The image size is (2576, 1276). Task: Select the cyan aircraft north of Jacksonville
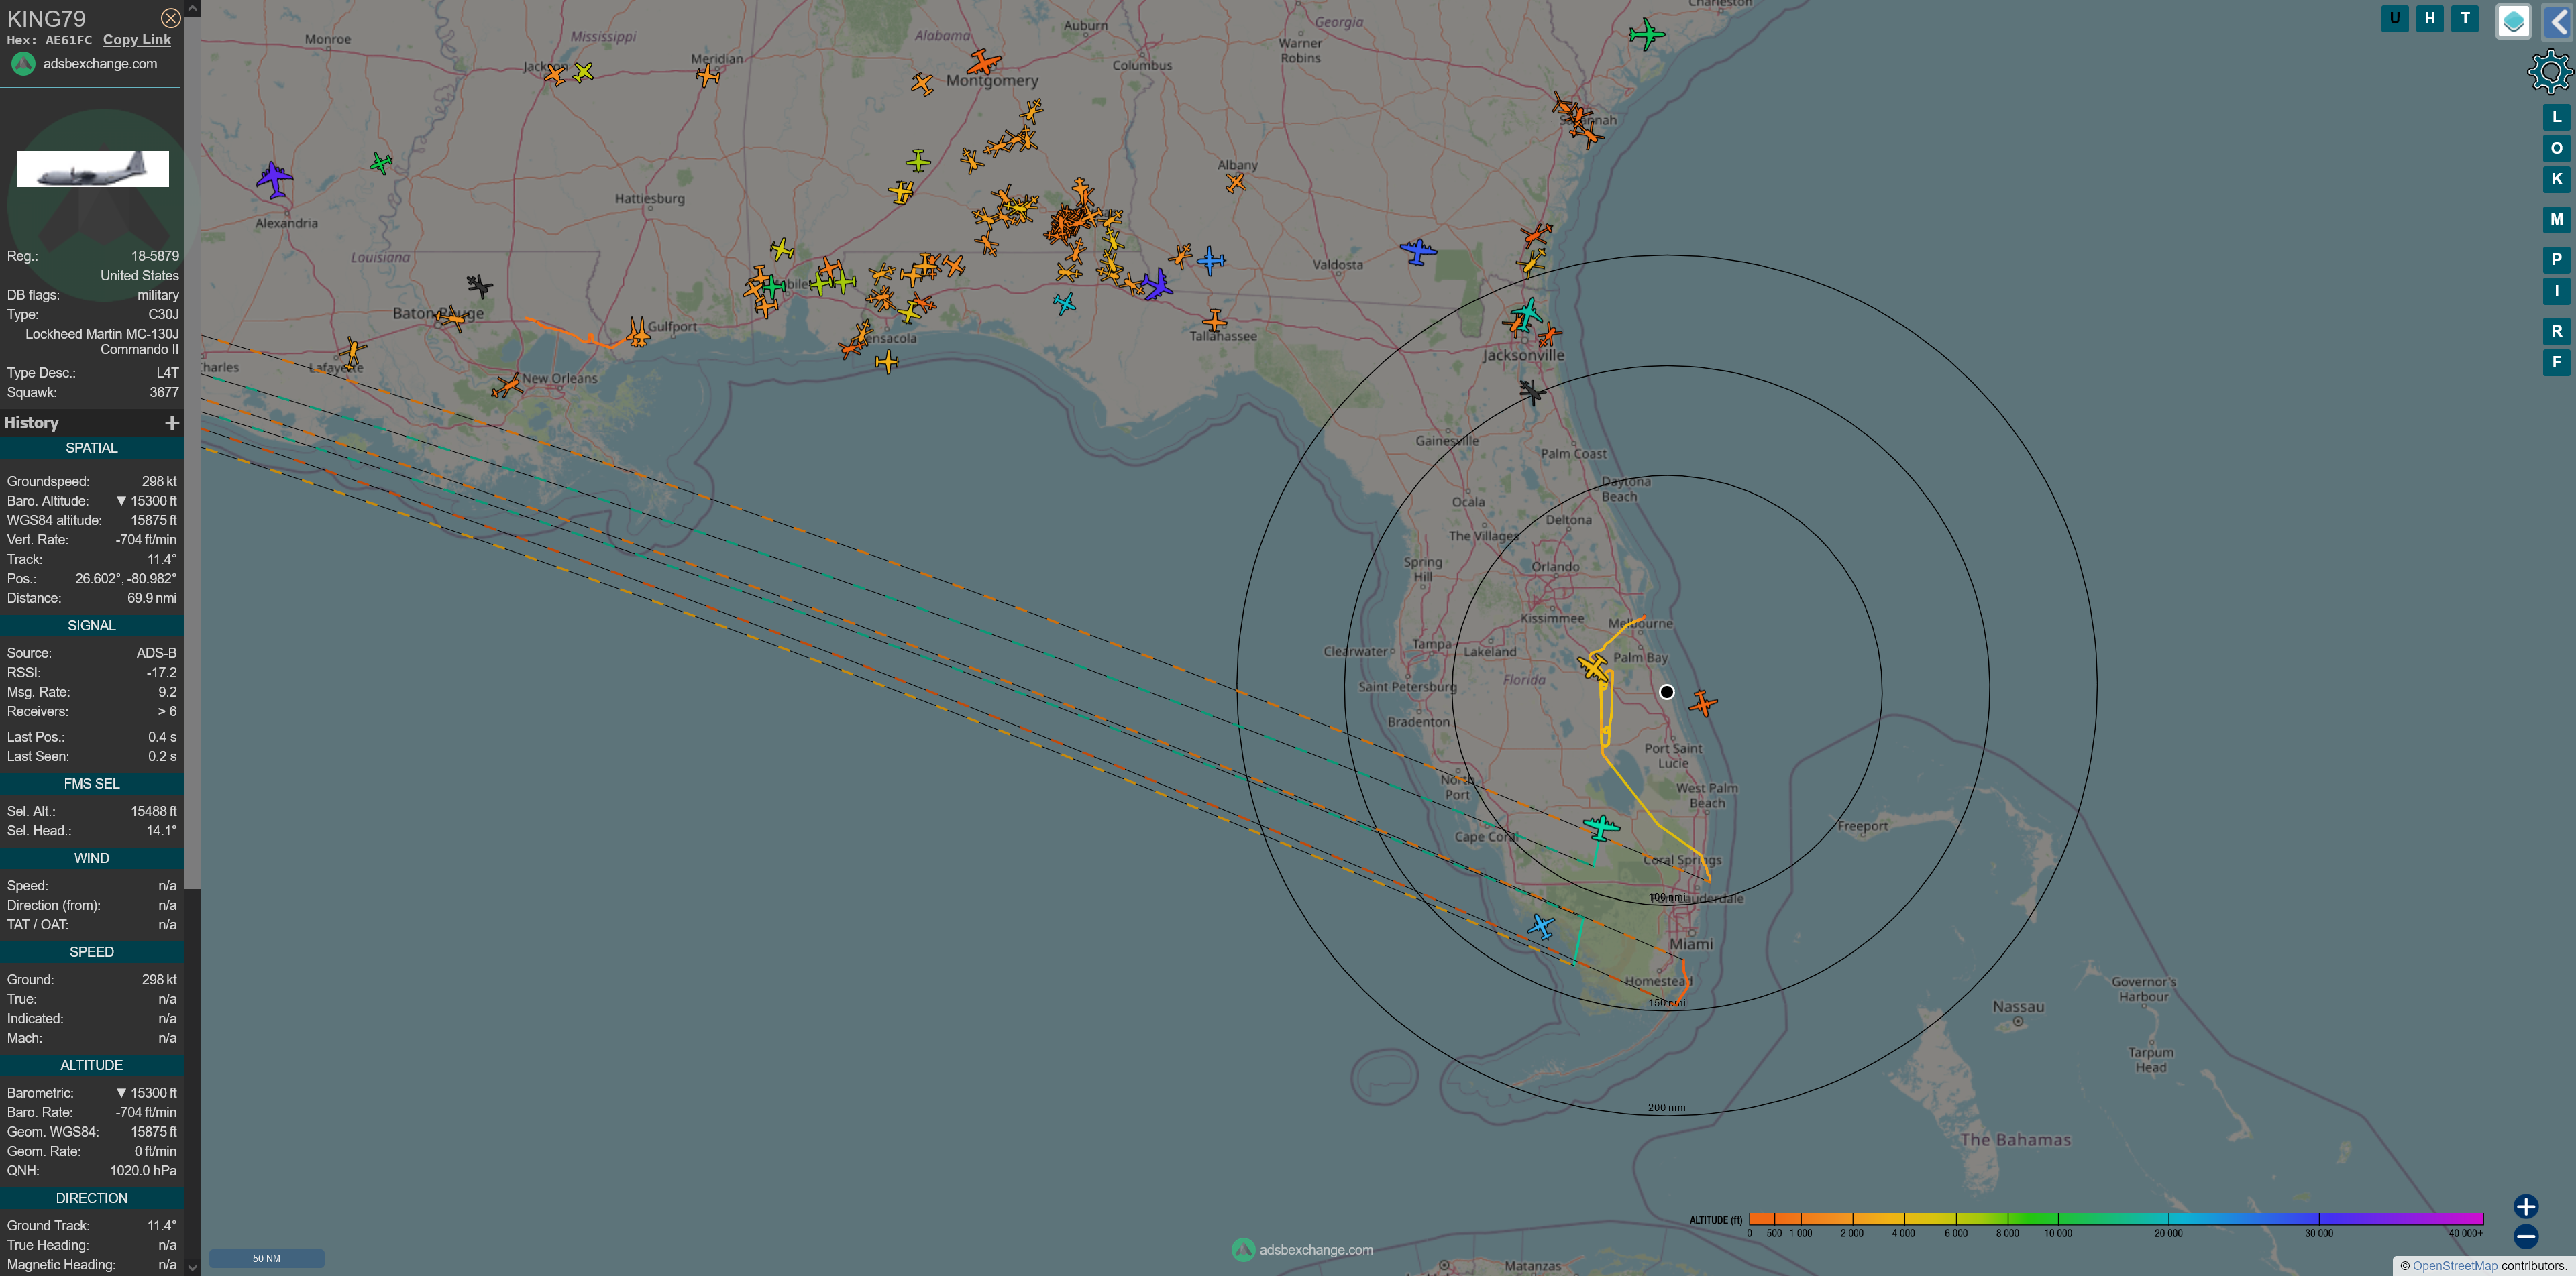pos(1526,312)
